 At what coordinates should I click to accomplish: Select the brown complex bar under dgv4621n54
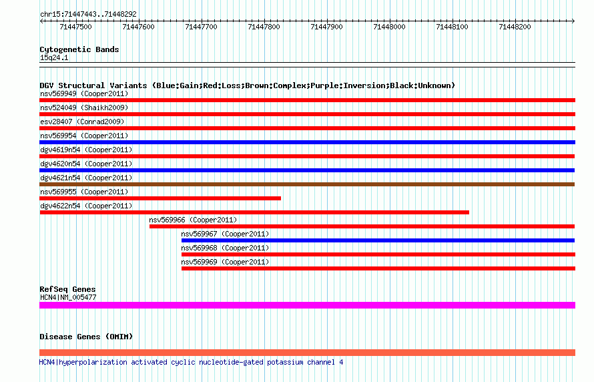[307, 184]
